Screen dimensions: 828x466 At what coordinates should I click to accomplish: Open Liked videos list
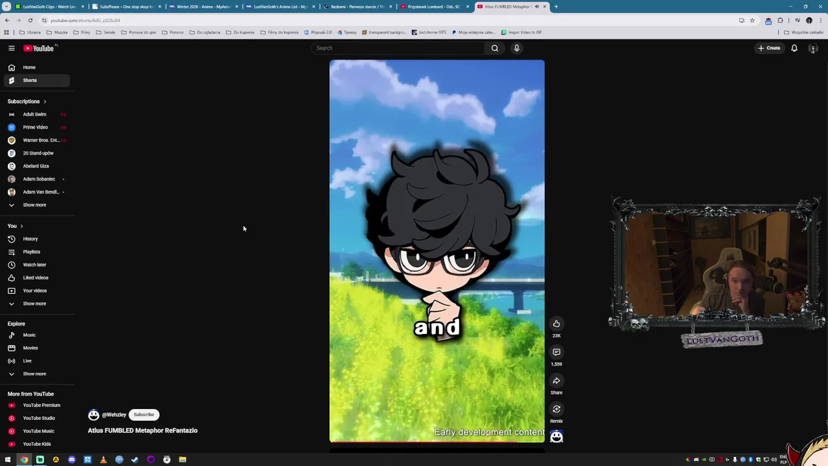point(36,278)
